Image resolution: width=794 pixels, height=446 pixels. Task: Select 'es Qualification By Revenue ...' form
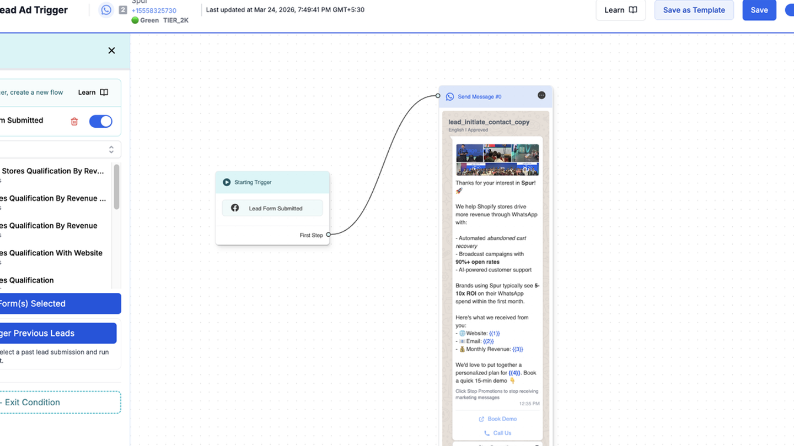click(x=53, y=198)
